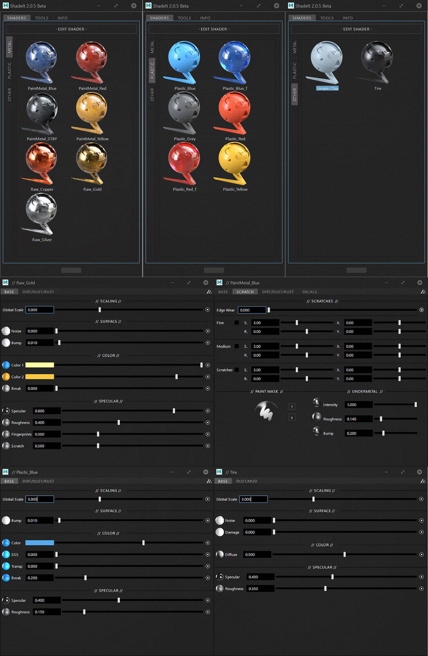This screenshot has height=656, width=428.
Task: Click the SSS sphere icon in Plastic_Blue
Action: 6,554
